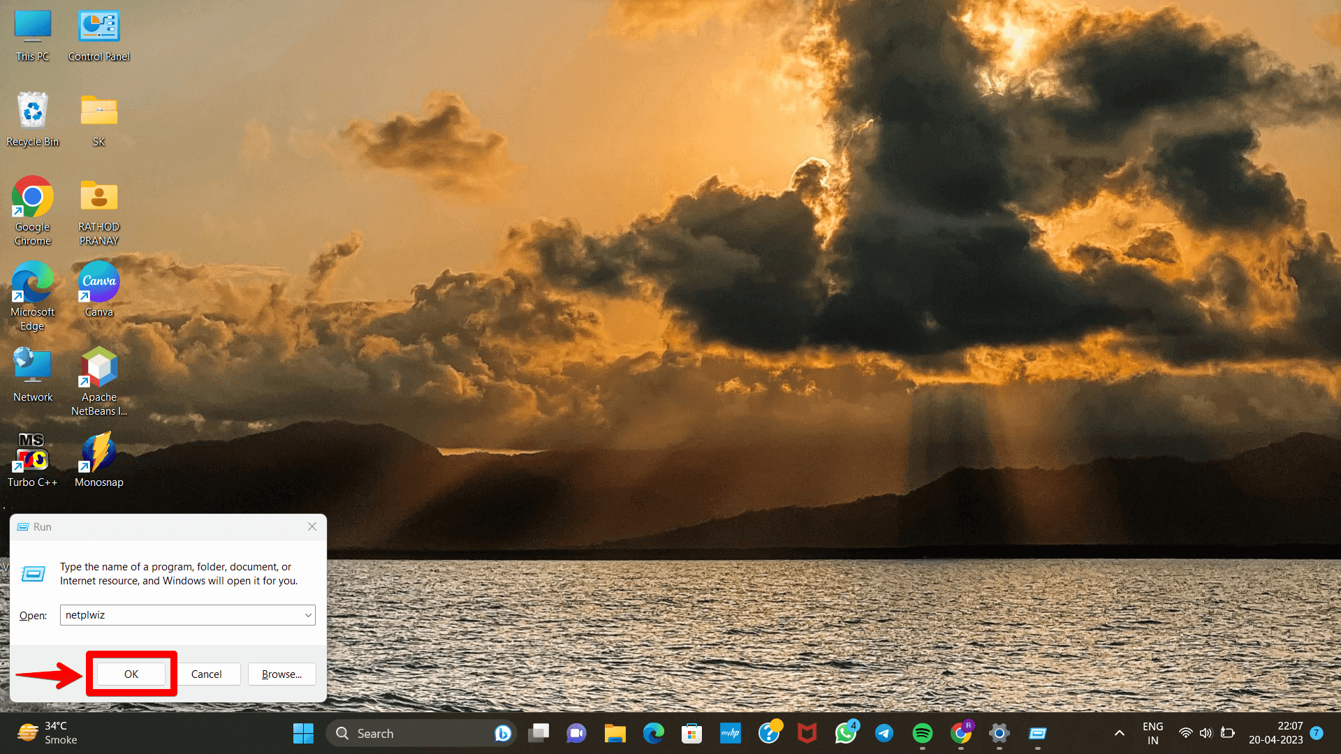Click Browse to find a program
The image size is (1341, 754).
pos(281,673)
